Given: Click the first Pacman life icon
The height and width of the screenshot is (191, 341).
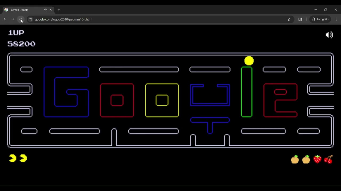Looking at the screenshot, I should click(x=13, y=158).
